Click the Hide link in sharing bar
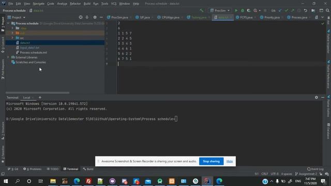The height and width of the screenshot is (186, 331). coord(230,161)
